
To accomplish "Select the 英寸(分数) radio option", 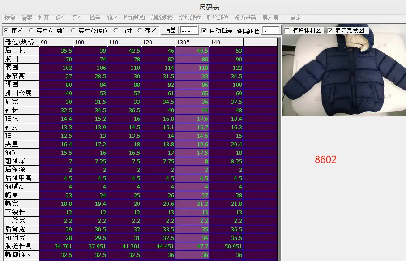I will coord(73,30).
